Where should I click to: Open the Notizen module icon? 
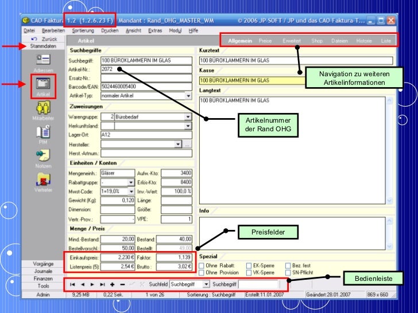tap(43, 155)
